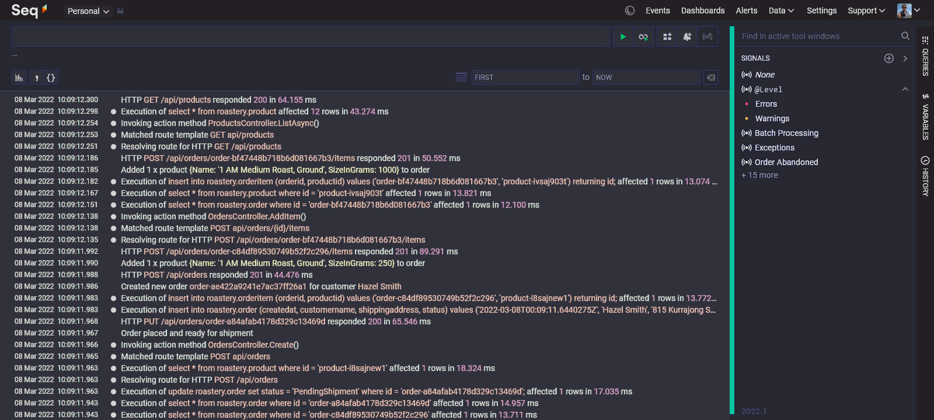
Task: Go to the Dashboards page
Action: (x=703, y=10)
